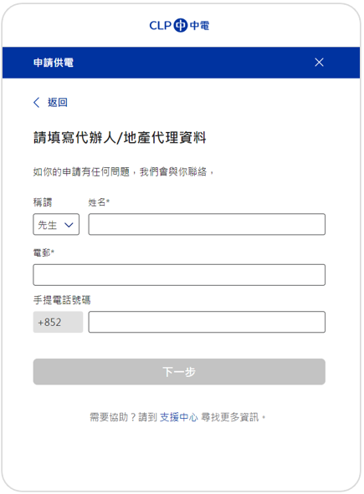The height and width of the screenshot is (494, 364).
Task: Click the 姓名* field label
Action: [99, 202]
